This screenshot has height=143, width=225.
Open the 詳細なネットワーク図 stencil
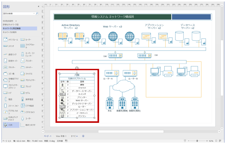click(x=11, y=25)
